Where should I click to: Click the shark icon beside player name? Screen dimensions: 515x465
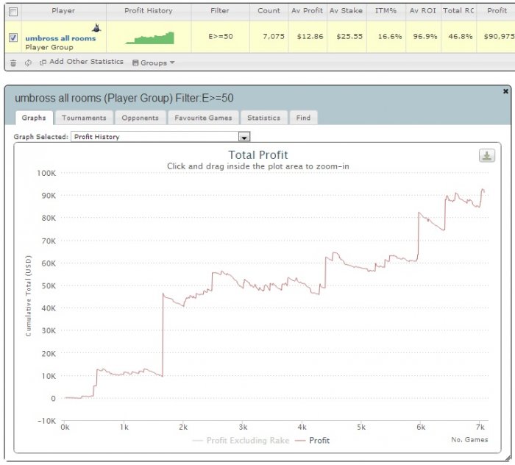click(96, 27)
